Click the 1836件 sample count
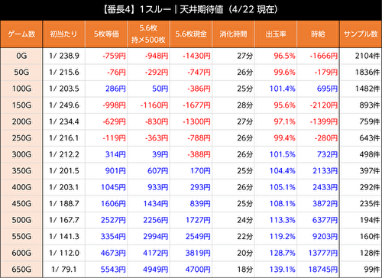Viewport: 382px width, 278px height. pyautogui.click(x=367, y=73)
